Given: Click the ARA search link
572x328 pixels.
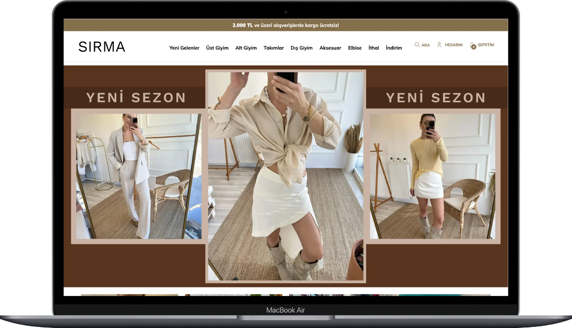Looking at the screenshot, I should coord(425,45).
